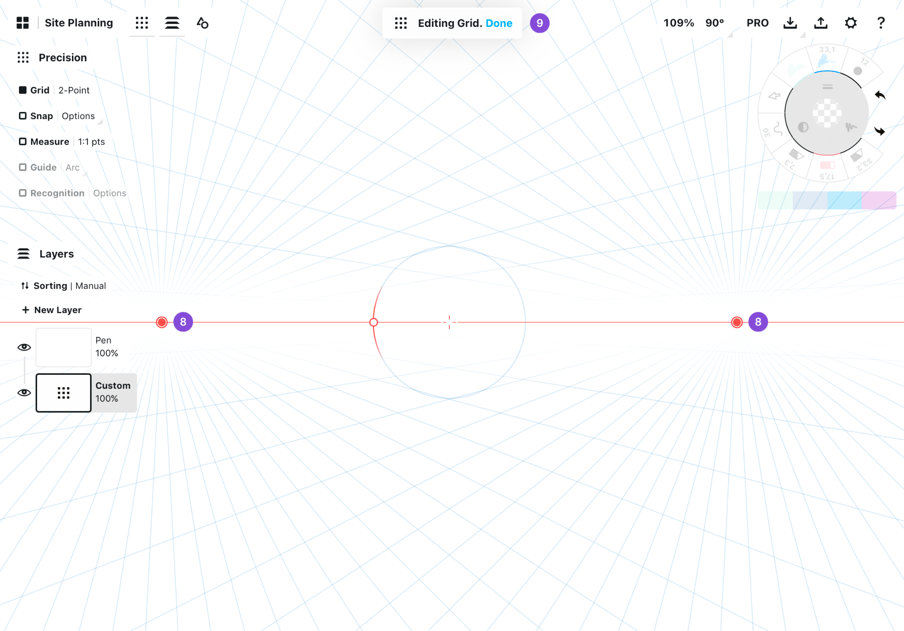
Task: Open smoothing scribble control in wheel
Action: pyautogui.click(x=851, y=127)
